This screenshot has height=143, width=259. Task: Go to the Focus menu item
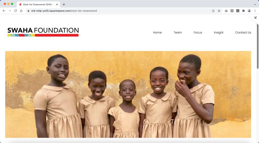click(198, 32)
